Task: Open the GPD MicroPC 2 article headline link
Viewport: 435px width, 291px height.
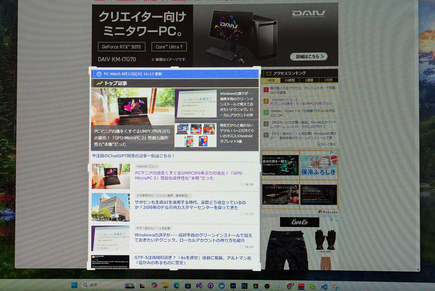Action: point(189,176)
